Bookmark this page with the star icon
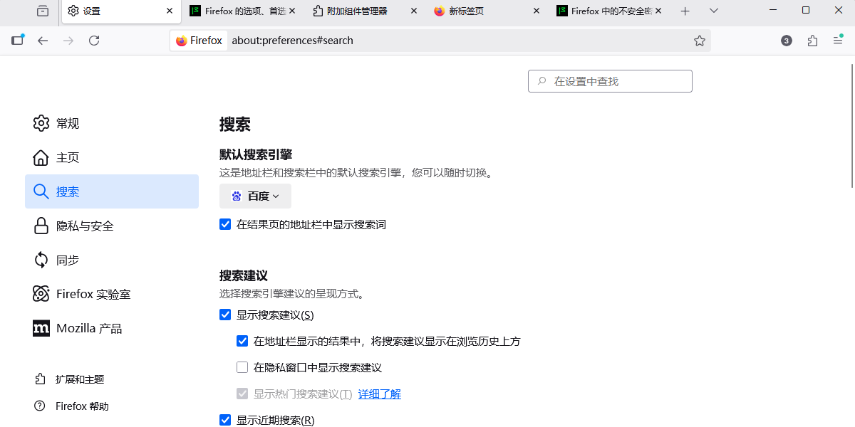 pos(700,41)
